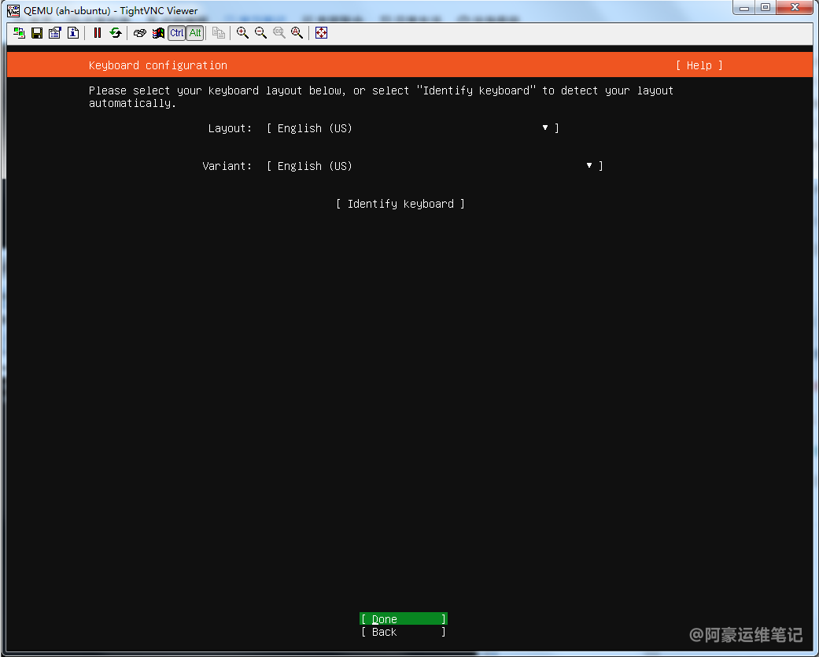Toggle the Ctrl key button
This screenshot has width=819, height=657.
177,33
